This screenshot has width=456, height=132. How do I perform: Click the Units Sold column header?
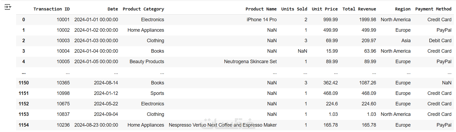coord(294,9)
